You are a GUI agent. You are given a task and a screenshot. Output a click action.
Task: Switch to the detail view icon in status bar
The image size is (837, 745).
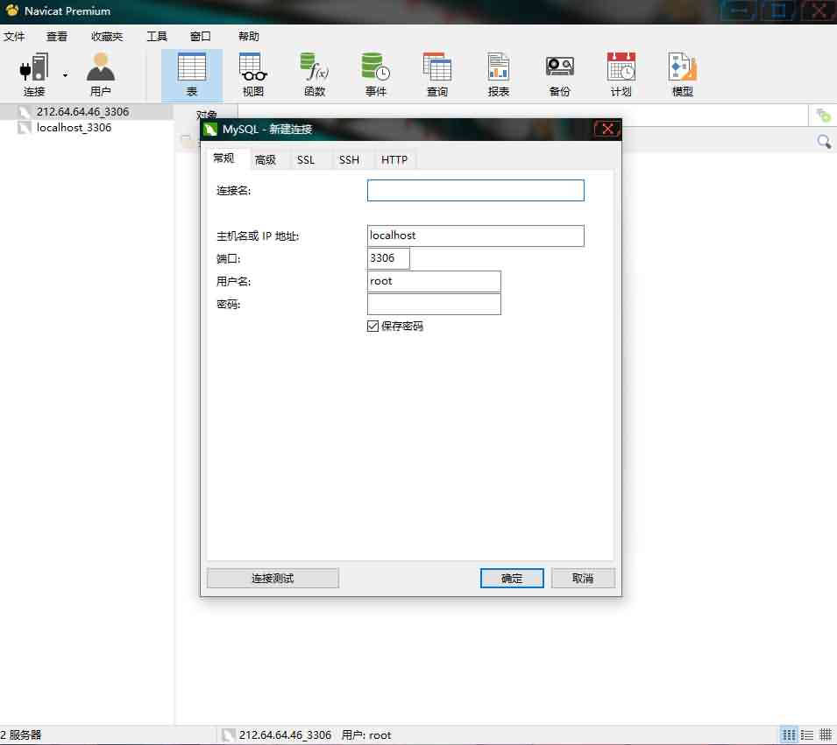[807, 735]
